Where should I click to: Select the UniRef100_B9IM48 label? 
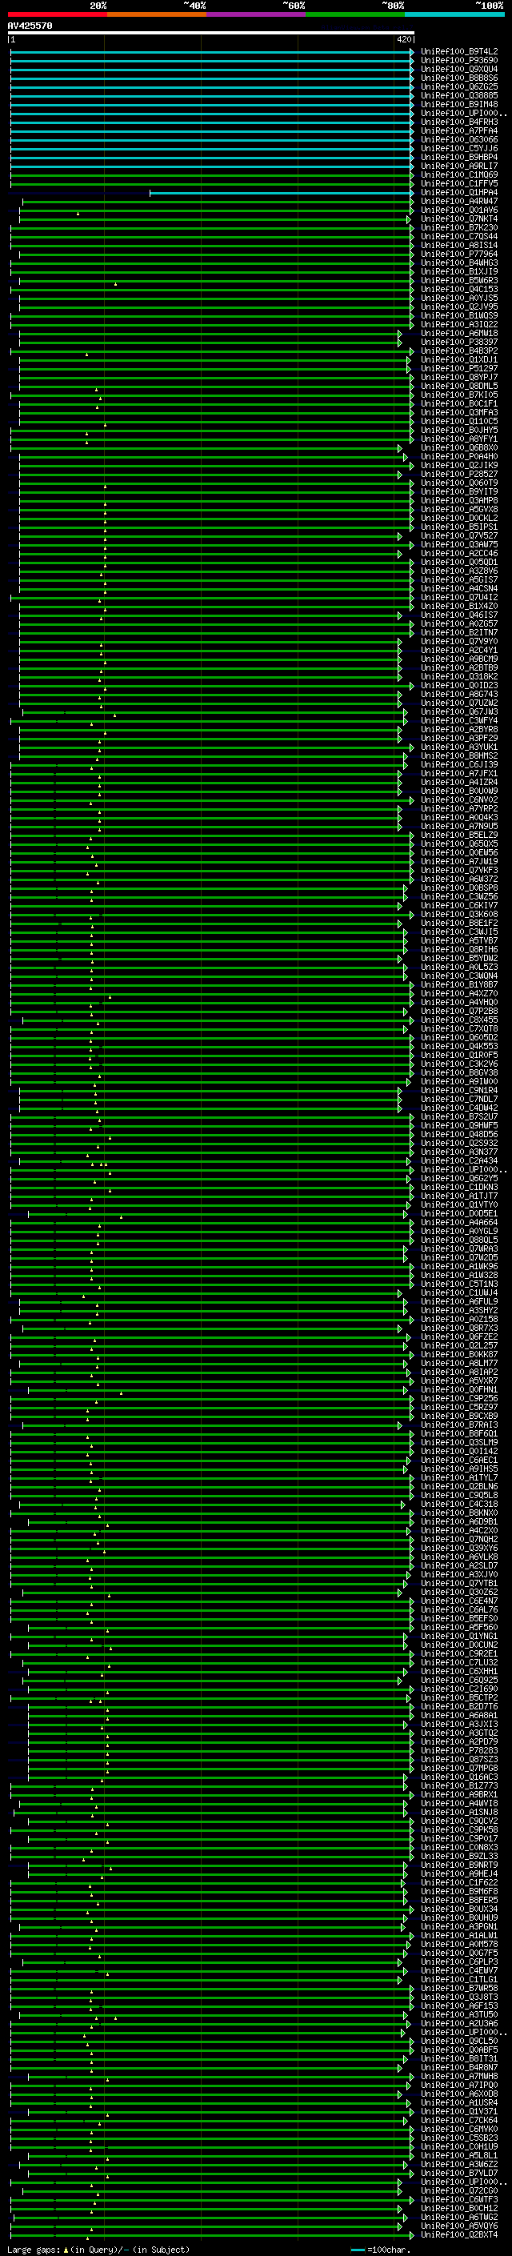[x=459, y=104]
